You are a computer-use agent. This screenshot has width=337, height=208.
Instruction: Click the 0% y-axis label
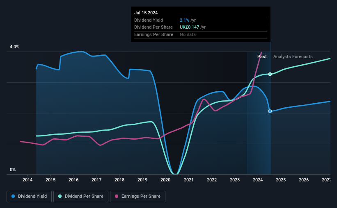point(13,170)
